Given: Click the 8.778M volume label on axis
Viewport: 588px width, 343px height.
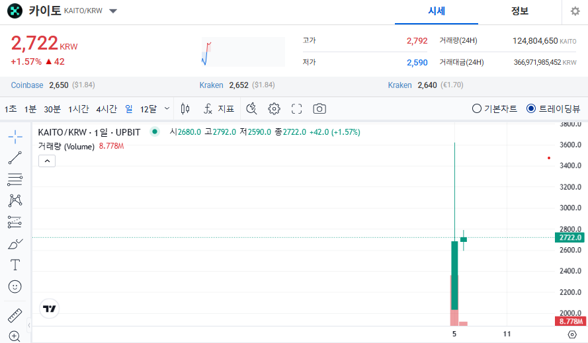Looking at the screenshot, I should [570, 321].
